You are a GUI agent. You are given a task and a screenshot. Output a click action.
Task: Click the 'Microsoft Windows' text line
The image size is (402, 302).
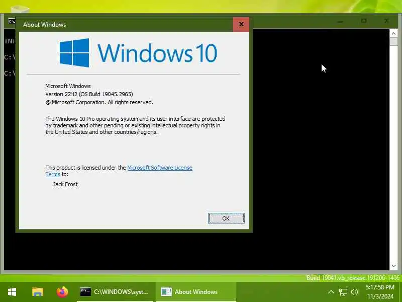[x=68, y=86]
